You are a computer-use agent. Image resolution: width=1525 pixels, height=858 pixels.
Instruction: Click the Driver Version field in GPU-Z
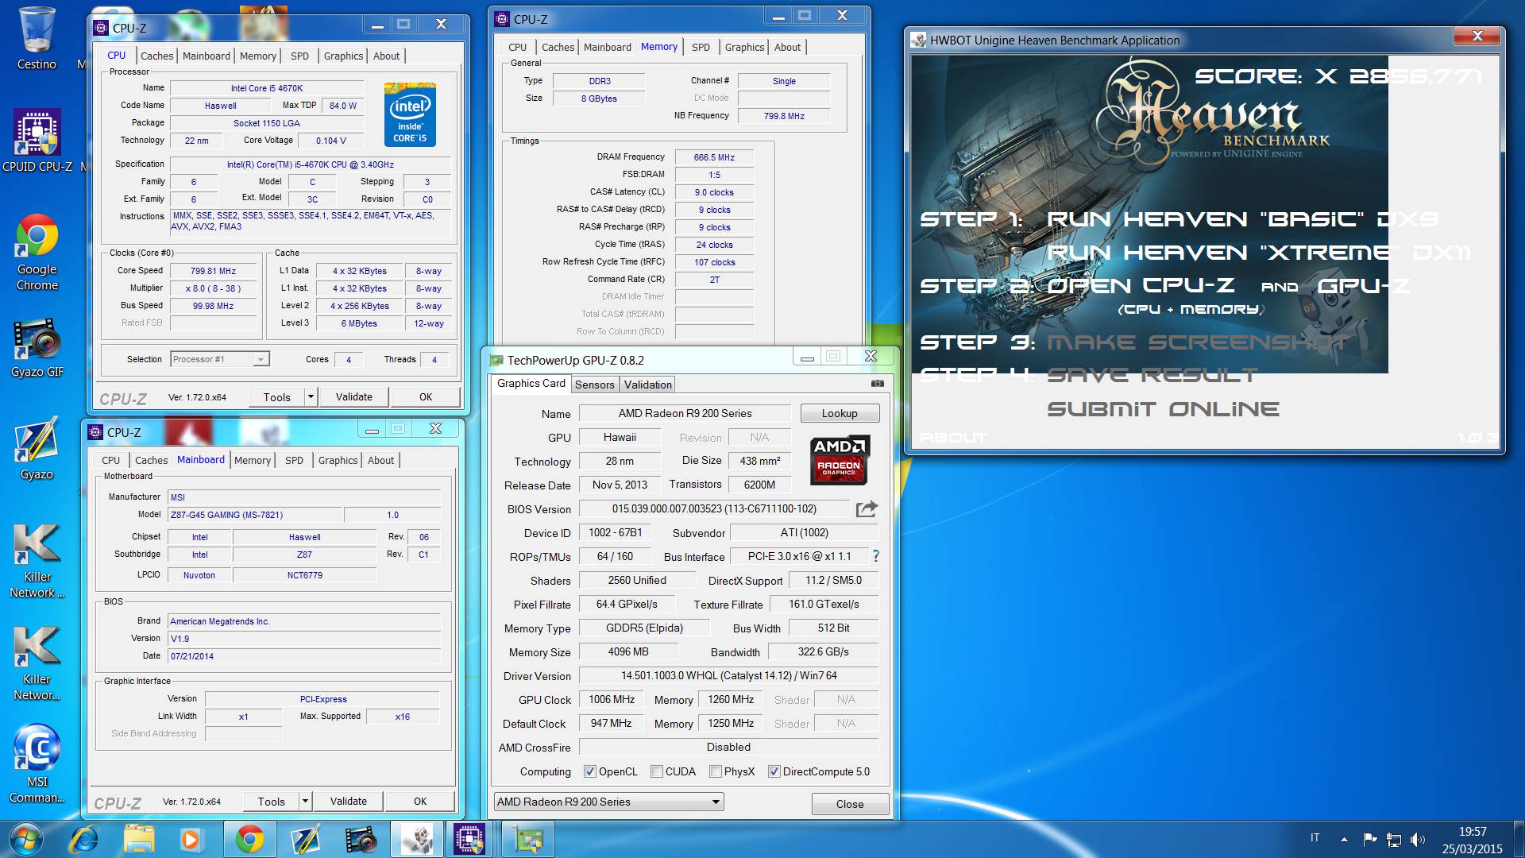[x=728, y=675]
